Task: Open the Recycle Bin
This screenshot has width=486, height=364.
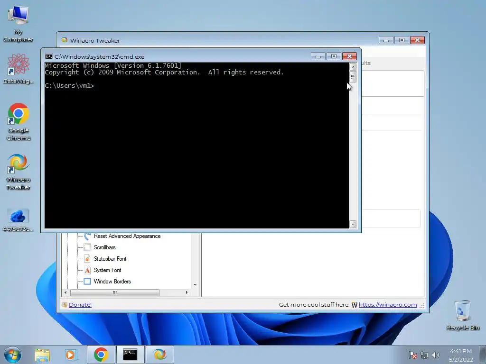Action: coord(463,315)
